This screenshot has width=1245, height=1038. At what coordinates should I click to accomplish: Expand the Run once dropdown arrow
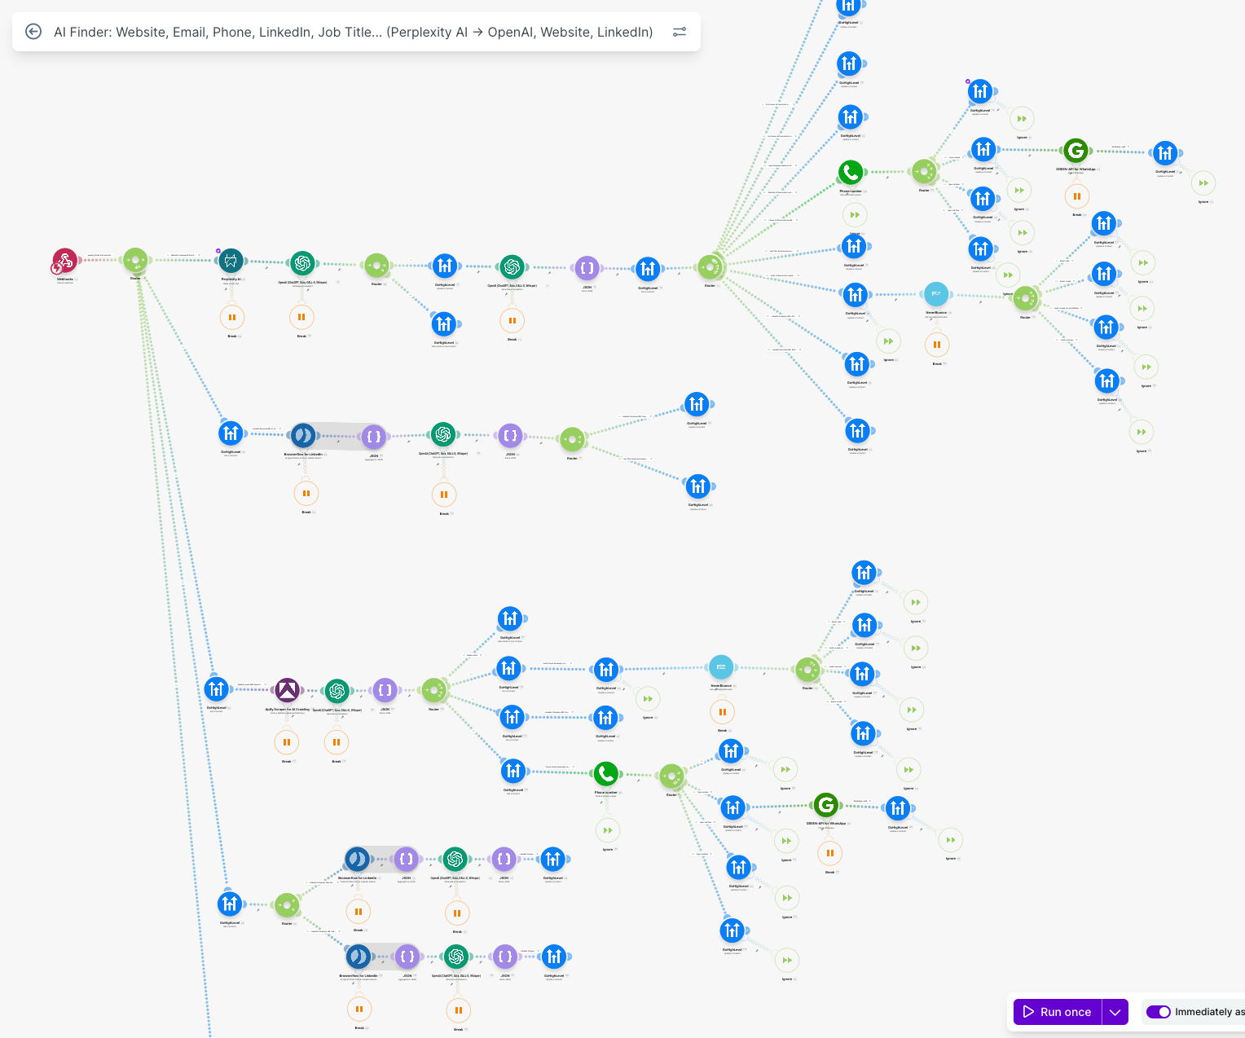1115,1012
